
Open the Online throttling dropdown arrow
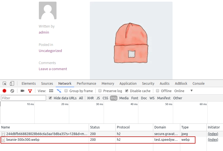[192, 91]
